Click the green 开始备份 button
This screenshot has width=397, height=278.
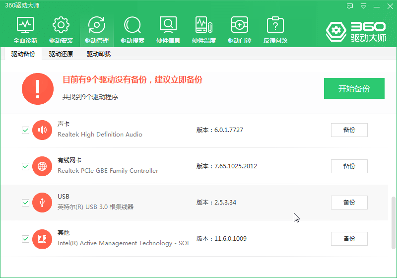[354, 89]
